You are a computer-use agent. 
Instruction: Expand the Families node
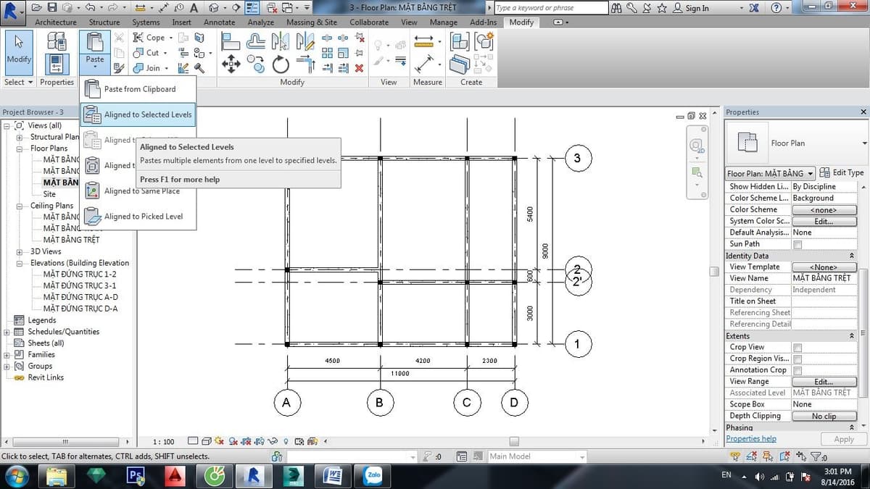coord(7,355)
